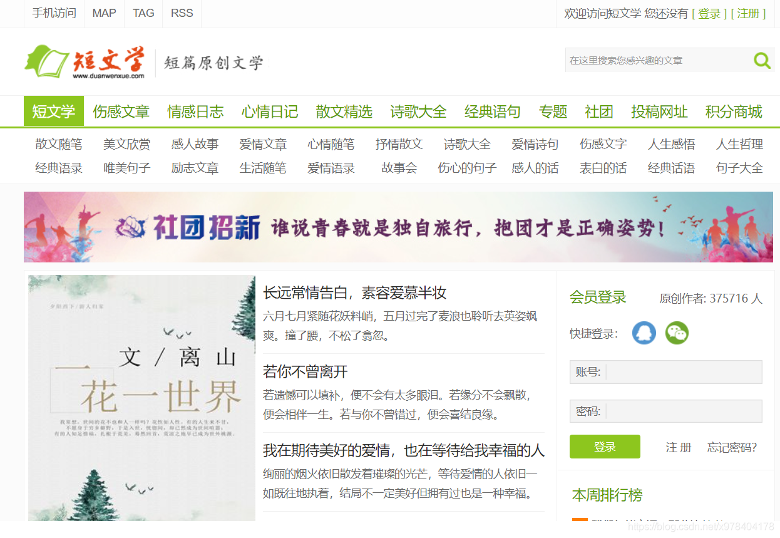This screenshot has height=538, width=780.
Task: Open 抒情散文 subcategory
Action: tap(399, 144)
